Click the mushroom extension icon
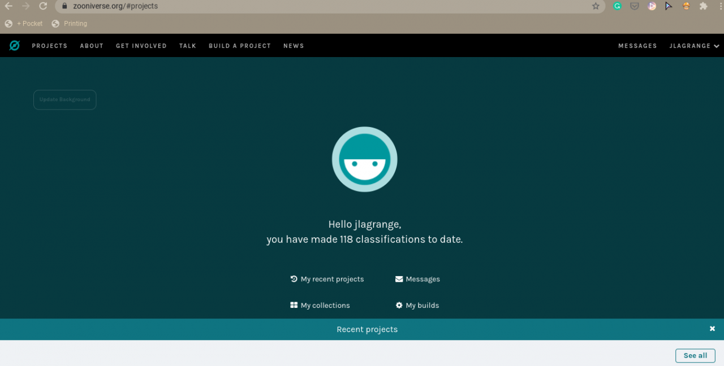 687,6
